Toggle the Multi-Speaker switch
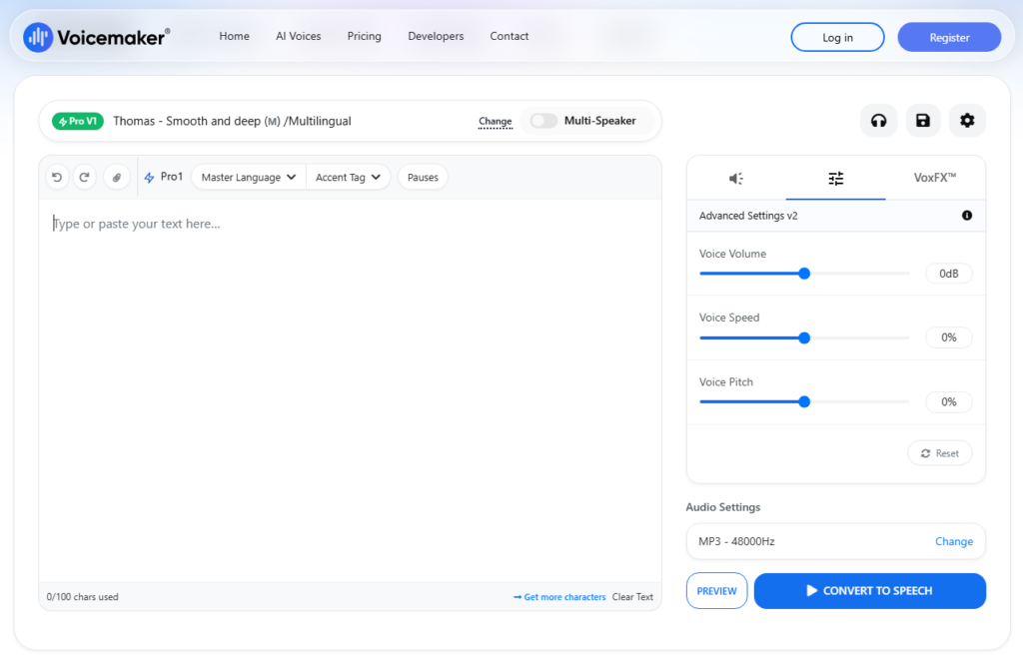The image size is (1023, 664). tap(542, 121)
